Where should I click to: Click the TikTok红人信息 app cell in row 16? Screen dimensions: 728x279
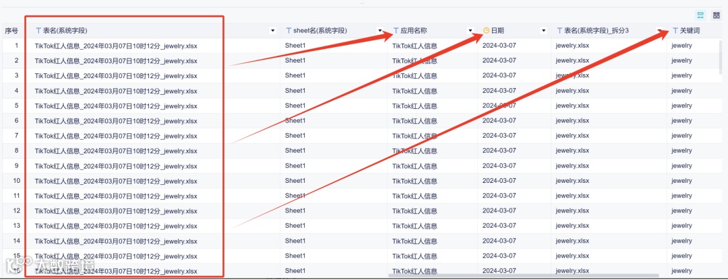pyautogui.click(x=415, y=271)
